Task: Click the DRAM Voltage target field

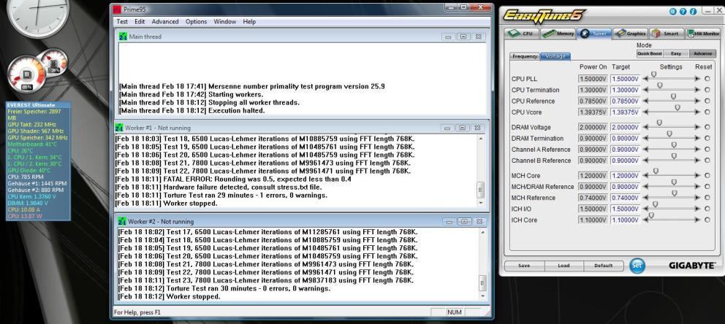Action: [625, 128]
